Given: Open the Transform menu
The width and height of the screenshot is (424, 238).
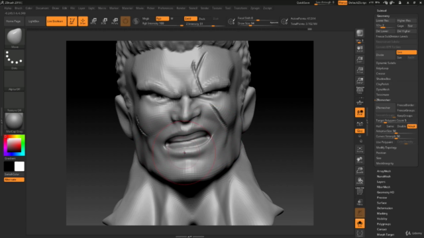Looking at the screenshot, I should (240, 8).
